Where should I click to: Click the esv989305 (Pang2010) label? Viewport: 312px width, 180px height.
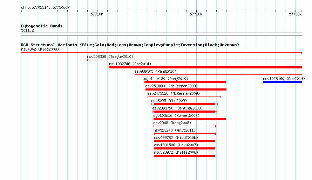(155, 71)
